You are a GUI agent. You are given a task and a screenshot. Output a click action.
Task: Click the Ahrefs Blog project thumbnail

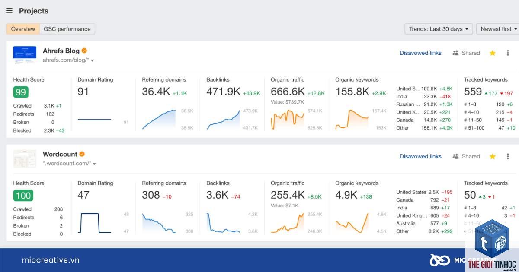[x=25, y=55]
